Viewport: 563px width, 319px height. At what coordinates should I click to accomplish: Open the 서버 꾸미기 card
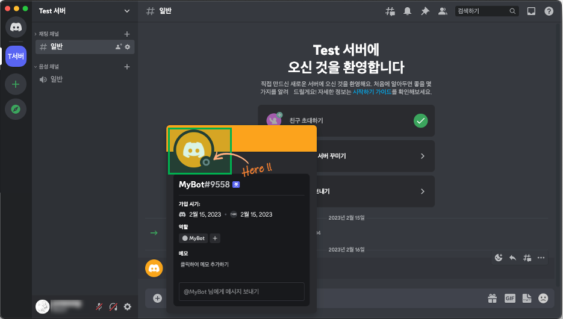[x=375, y=156]
